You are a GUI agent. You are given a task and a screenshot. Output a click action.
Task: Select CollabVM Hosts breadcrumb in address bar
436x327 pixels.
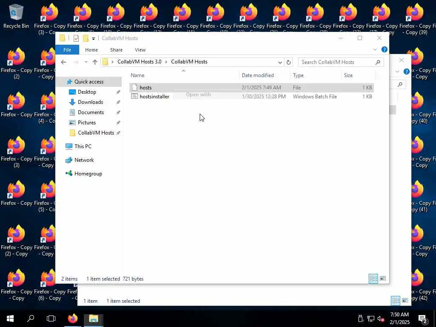coord(189,62)
